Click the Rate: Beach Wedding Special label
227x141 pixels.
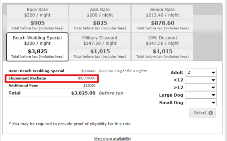36,71
